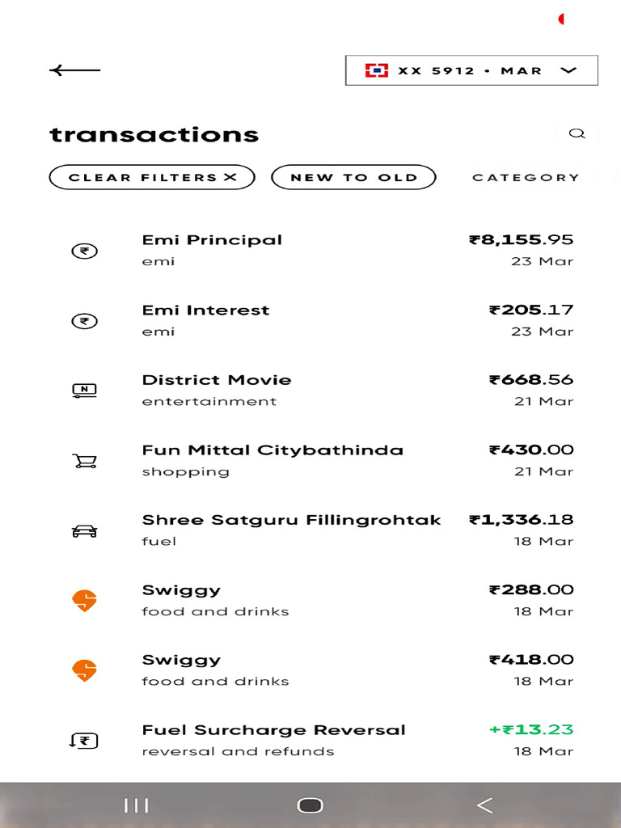Tap the car fuel icon for Shree Satguru
Viewport: 621px width, 828px height.
[x=84, y=530]
